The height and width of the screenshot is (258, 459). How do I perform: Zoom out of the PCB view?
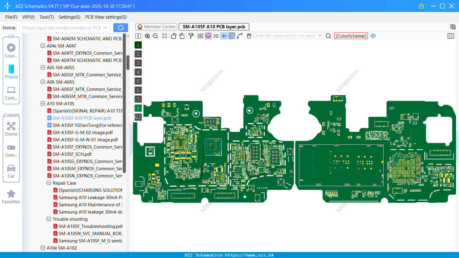point(155,36)
